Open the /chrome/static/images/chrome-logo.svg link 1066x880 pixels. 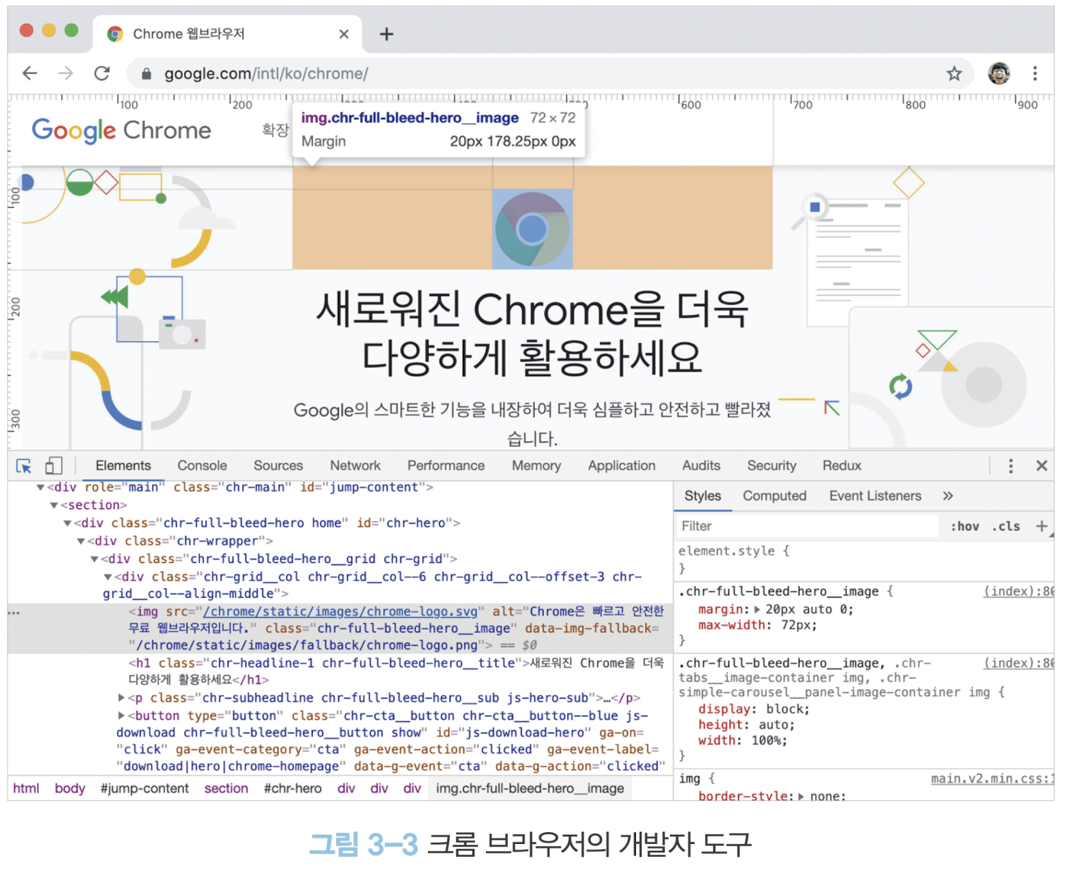(x=341, y=611)
